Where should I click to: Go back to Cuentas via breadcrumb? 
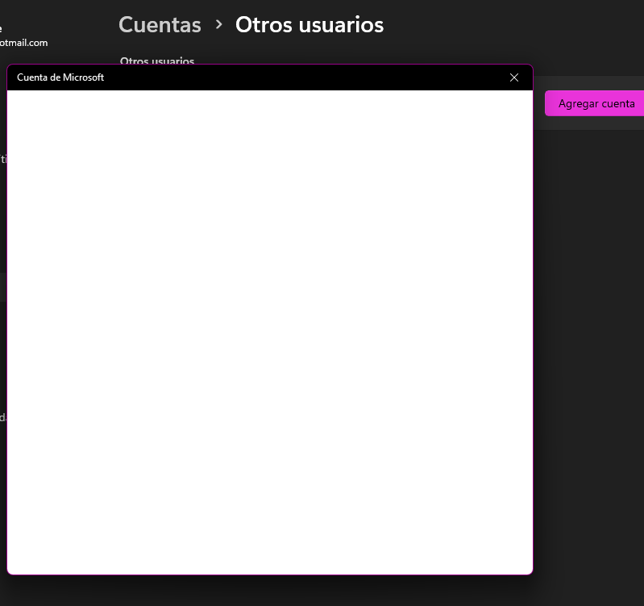pos(160,25)
